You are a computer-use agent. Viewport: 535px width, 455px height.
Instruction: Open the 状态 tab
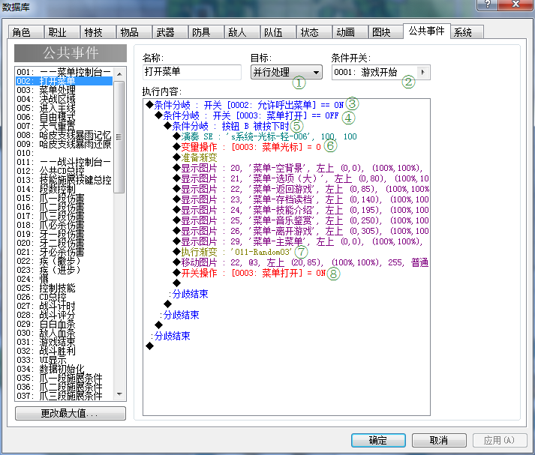pyautogui.click(x=314, y=32)
